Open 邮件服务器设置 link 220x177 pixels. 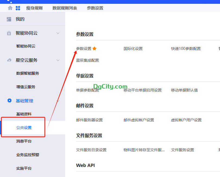[x=89, y=120]
